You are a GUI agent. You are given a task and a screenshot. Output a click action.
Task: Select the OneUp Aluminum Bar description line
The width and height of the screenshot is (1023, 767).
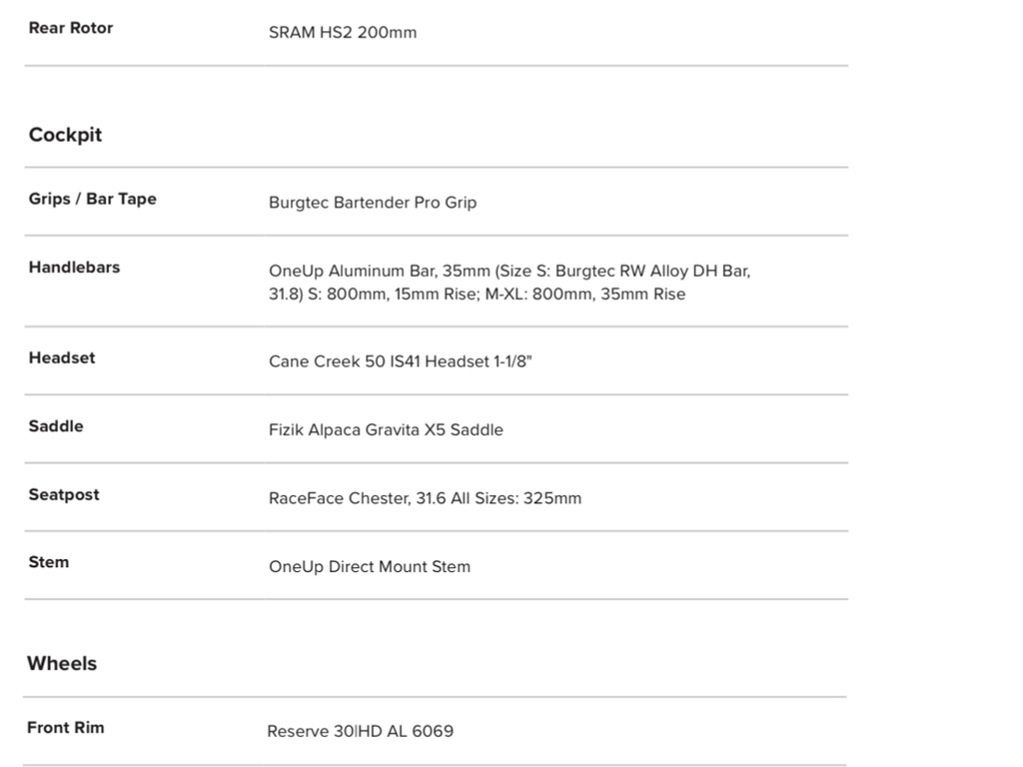tap(510, 271)
